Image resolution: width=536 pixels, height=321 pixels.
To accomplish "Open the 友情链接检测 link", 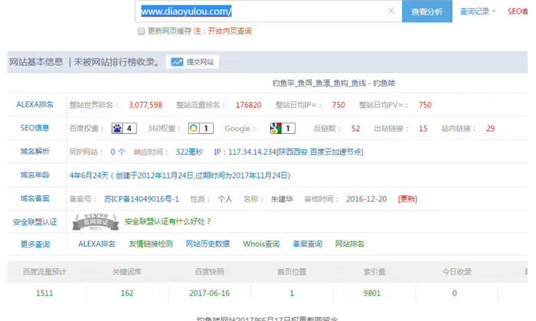I will click(151, 244).
